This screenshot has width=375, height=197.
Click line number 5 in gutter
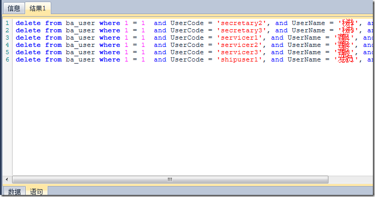pos(7,52)
